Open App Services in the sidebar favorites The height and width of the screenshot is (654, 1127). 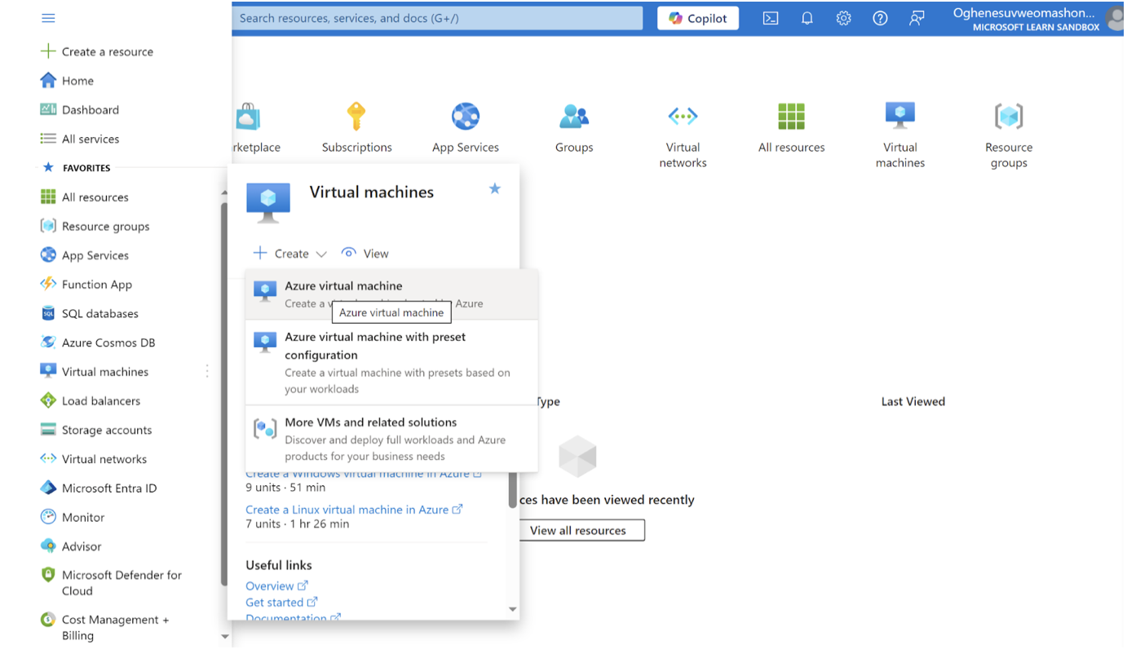pyautogui.click(x=95, y=255)
